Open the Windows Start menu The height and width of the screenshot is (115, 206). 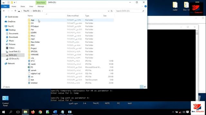pos(4,112)
